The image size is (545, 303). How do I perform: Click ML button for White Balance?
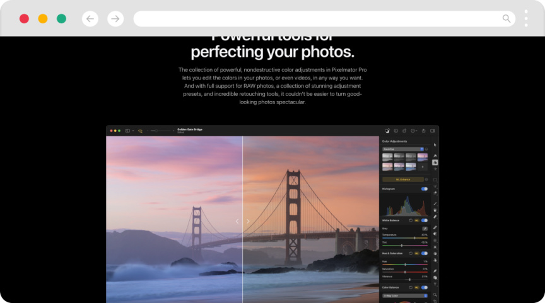coord(417,220)
